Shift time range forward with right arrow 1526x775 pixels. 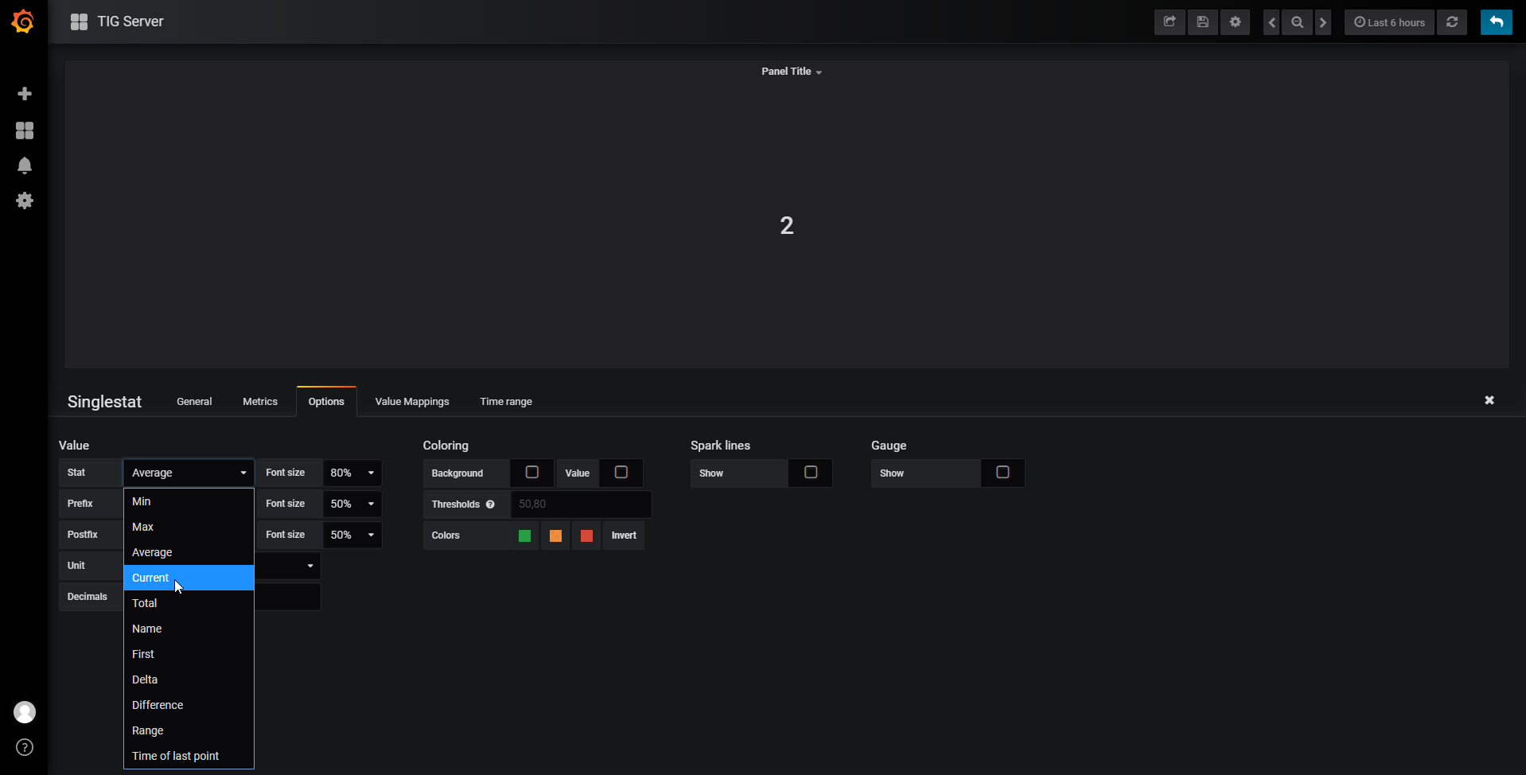1323,22
